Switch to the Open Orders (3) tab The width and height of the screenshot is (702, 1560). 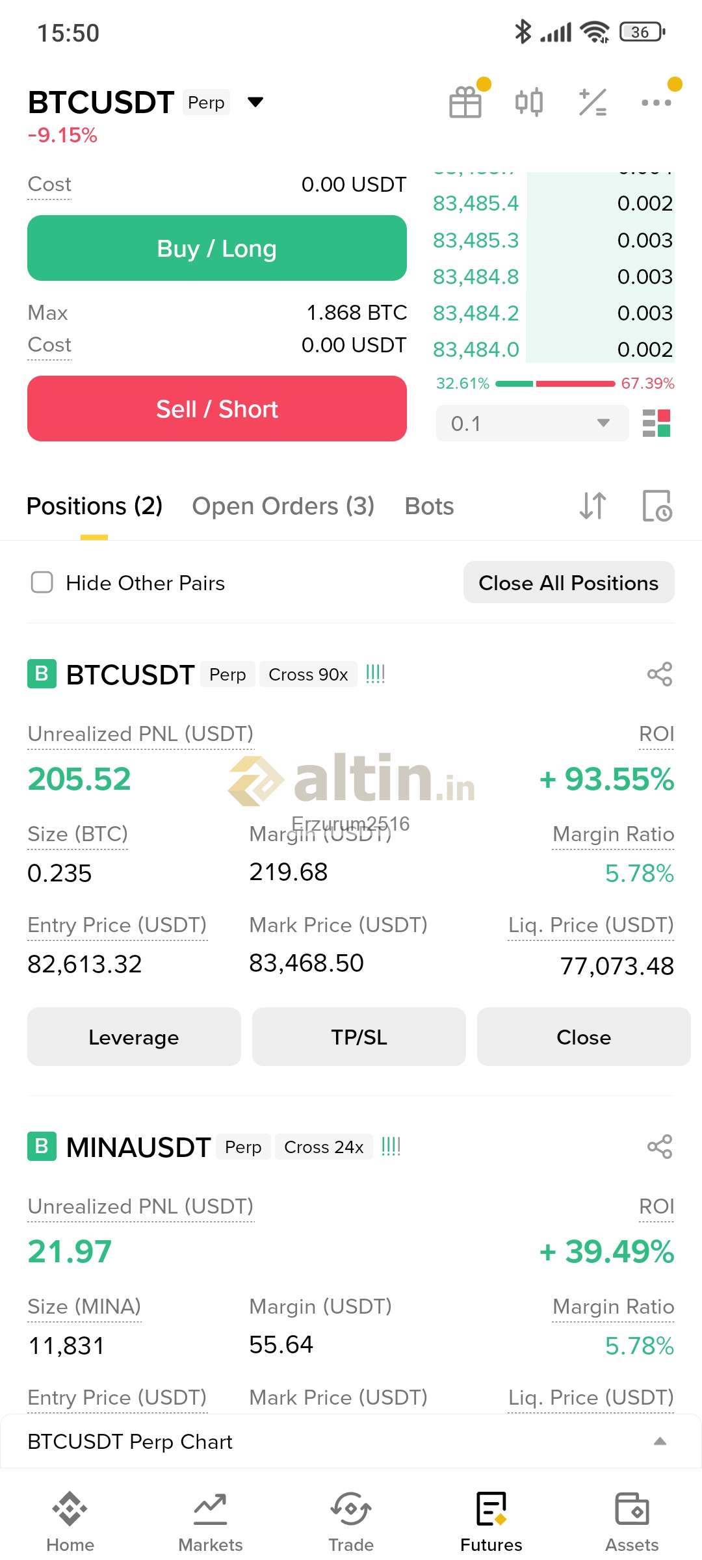[x=283, y=506]
